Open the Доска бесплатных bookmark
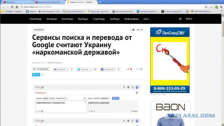Image resolution: width=224 pixels, height=126 pixels. 74,12
